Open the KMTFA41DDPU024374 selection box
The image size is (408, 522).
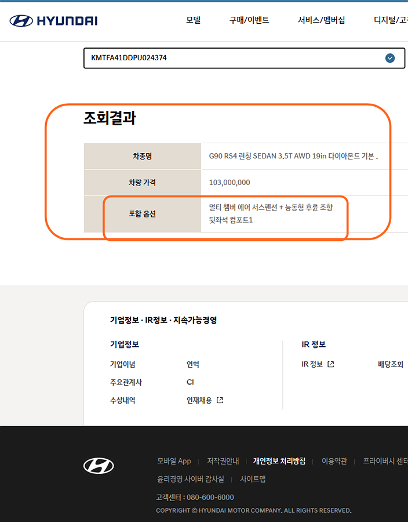click(232, 58)
